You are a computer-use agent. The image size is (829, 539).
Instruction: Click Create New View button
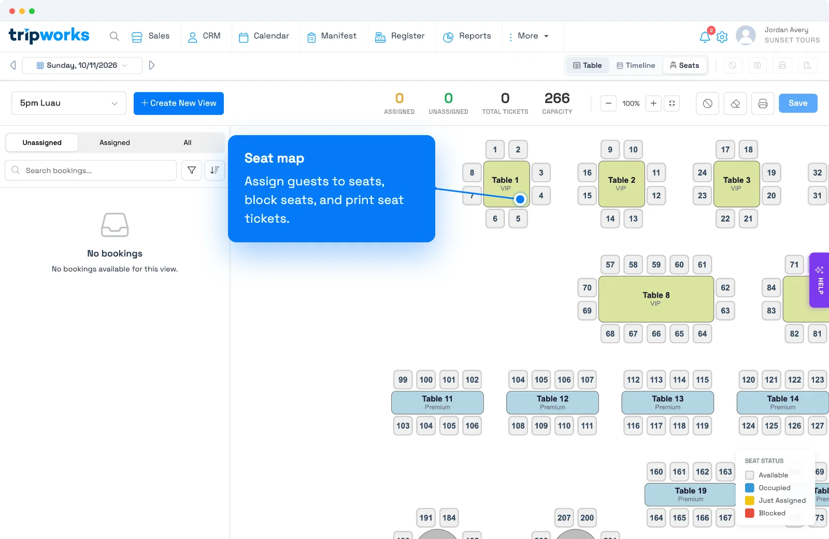[x=179, y=104]
